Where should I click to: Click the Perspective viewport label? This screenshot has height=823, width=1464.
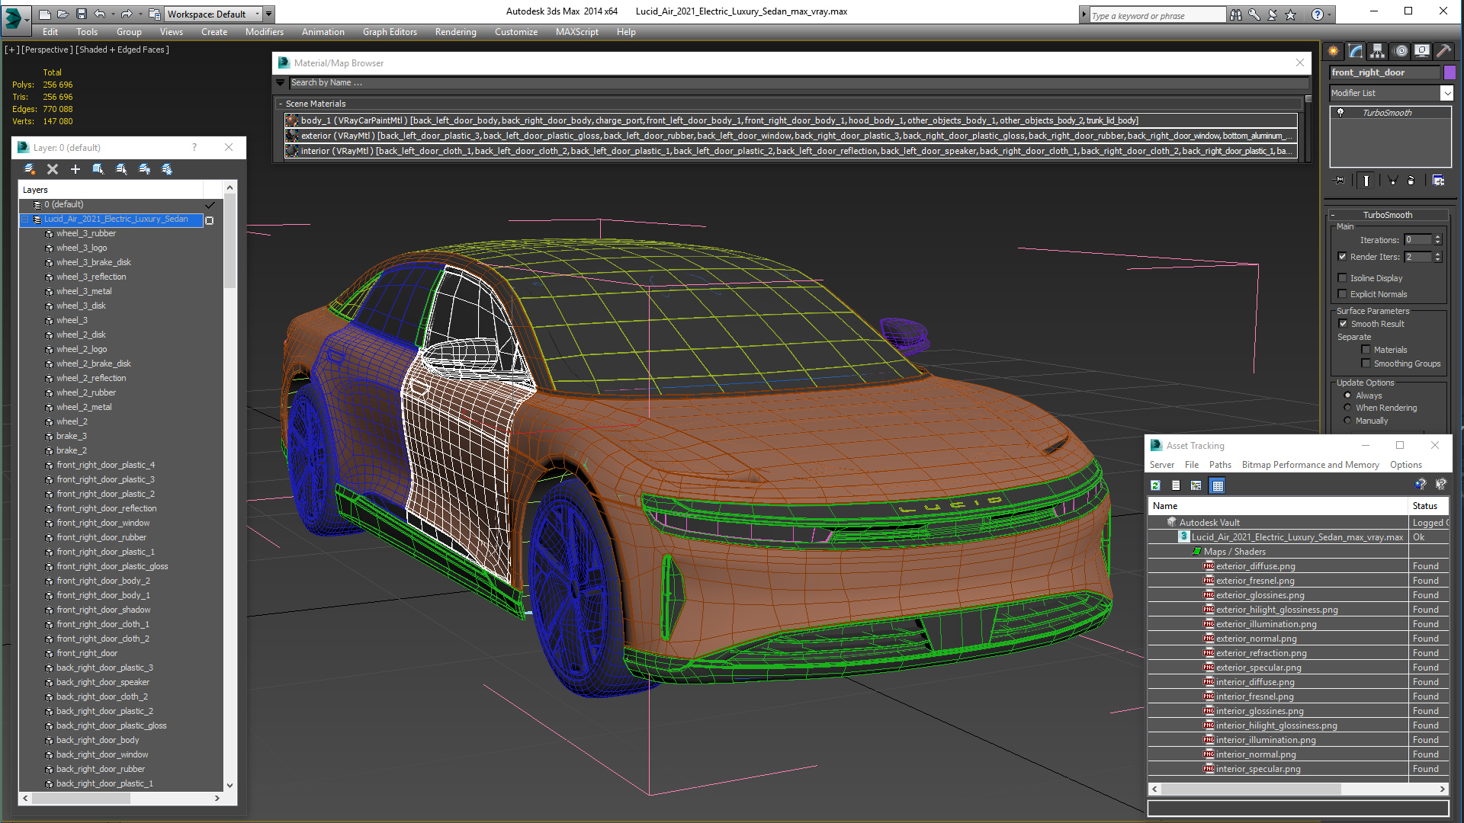47,50
